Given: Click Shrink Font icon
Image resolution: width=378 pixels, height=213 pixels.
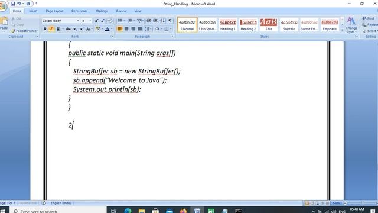Looking at the screenshot, I should tap(102, 21).
